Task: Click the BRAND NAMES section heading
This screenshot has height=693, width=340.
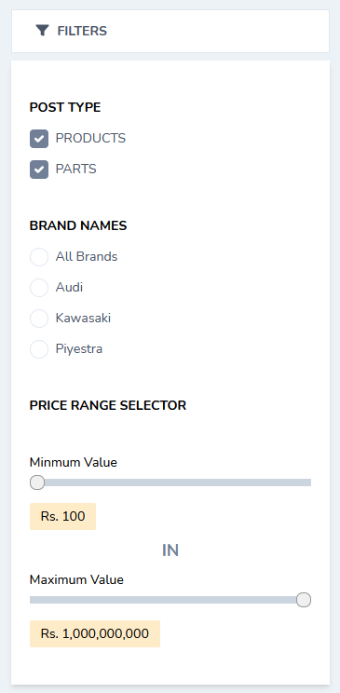Action: tap(78, 225)
